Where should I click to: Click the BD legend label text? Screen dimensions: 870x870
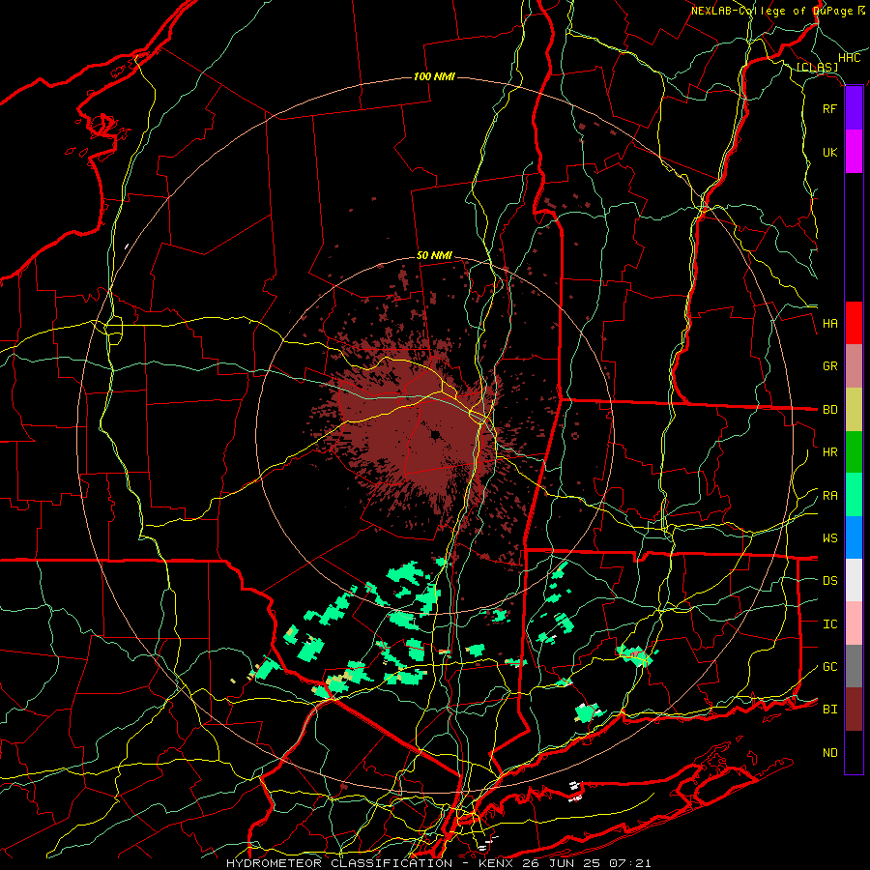coord(829,410)
